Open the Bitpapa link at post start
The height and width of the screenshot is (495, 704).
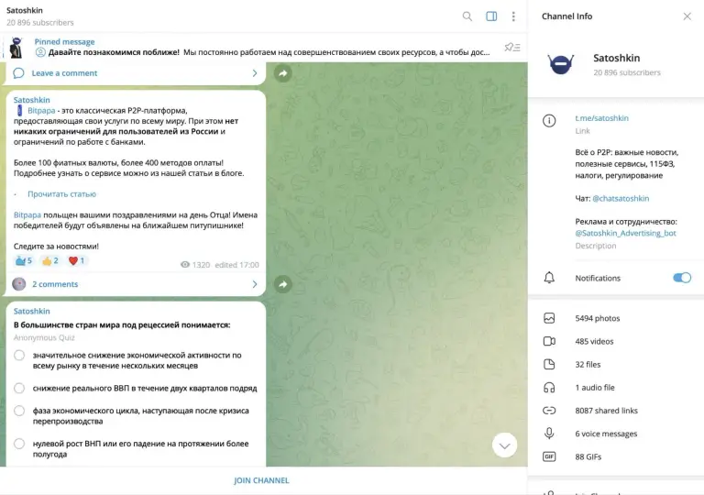click(x=41, y=111)
